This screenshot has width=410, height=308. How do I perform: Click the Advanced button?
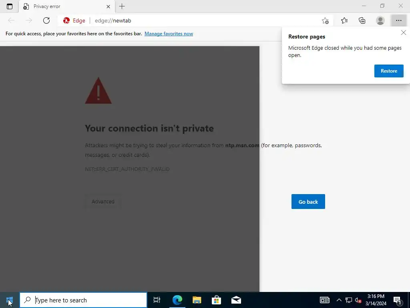click(103, 201)
